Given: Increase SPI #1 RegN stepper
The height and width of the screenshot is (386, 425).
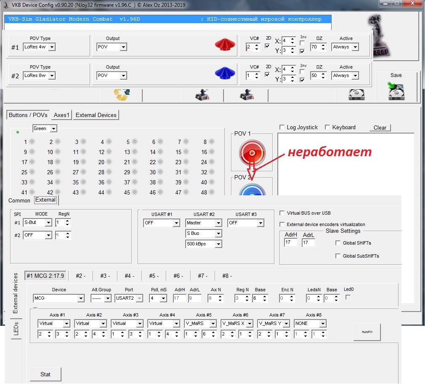Looking at the screenshot, I should pyautogui.click(x=67, y=221).
